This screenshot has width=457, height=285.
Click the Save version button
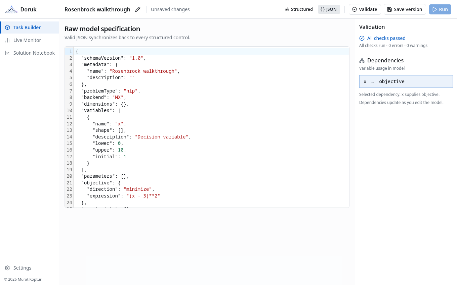405,9
